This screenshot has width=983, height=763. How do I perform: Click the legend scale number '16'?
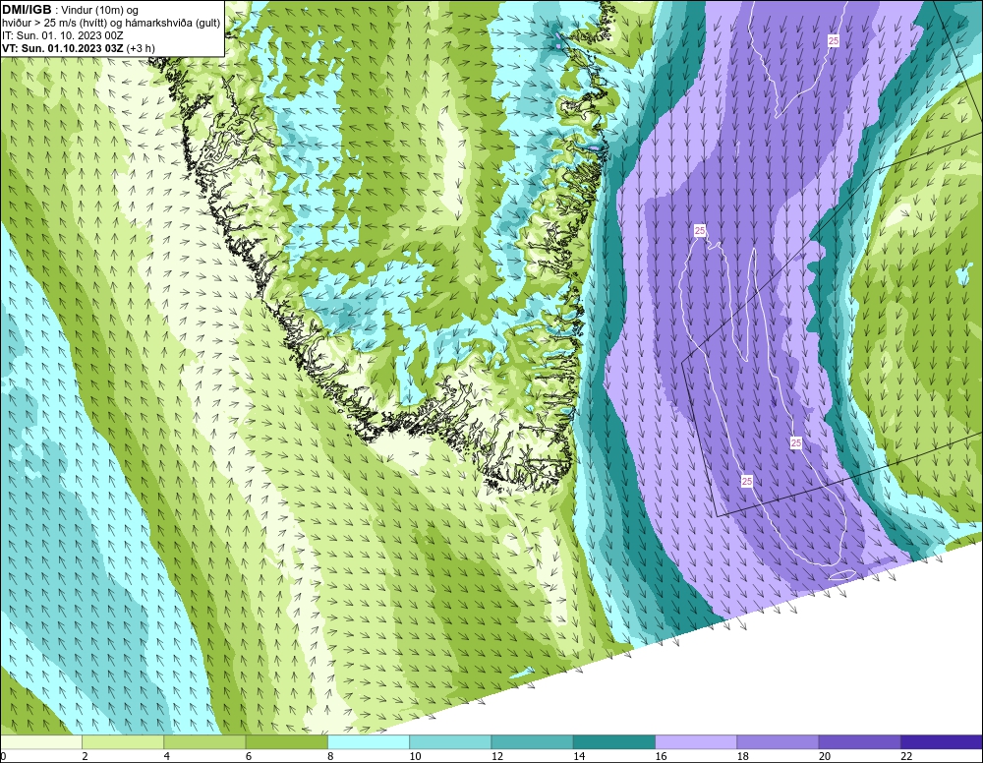[x=661, y=757]
